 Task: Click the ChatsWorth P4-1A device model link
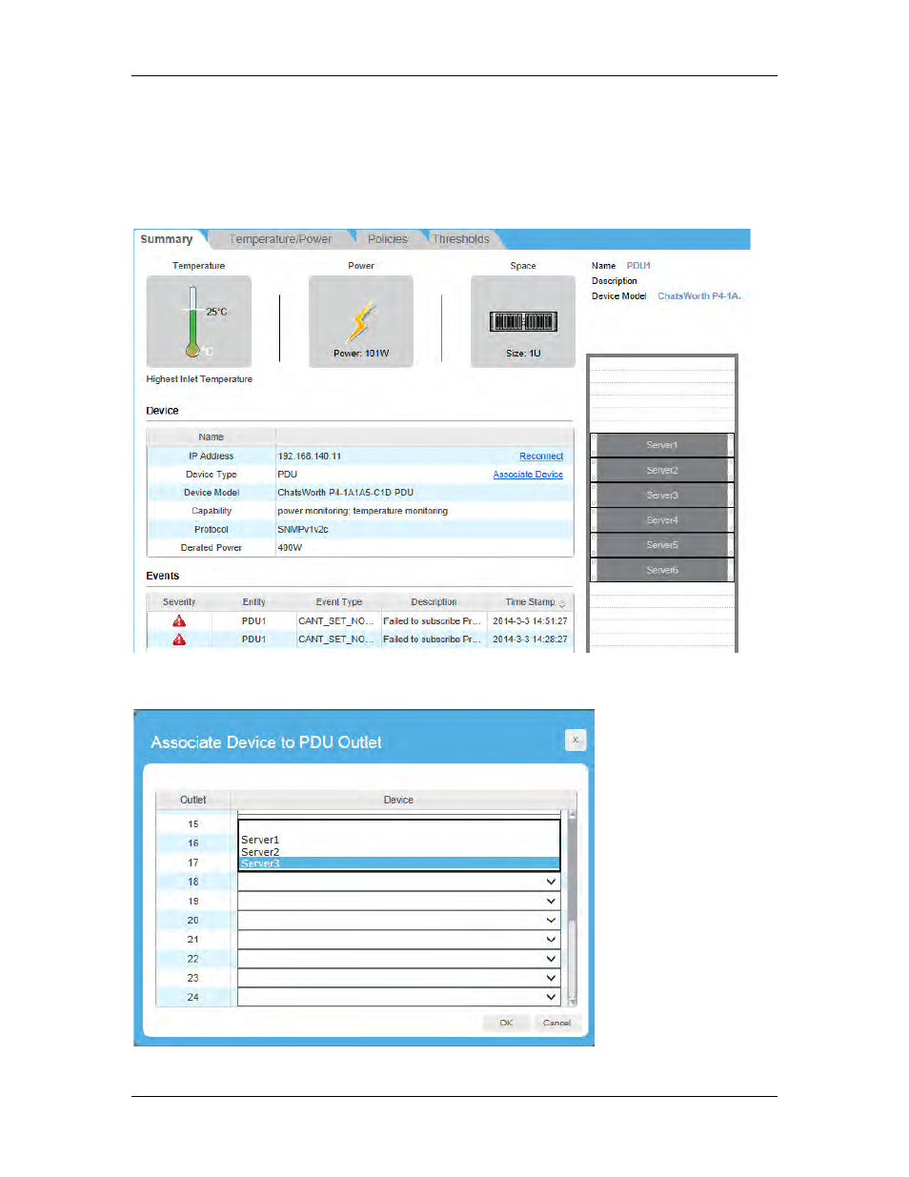tap(699, 296)
